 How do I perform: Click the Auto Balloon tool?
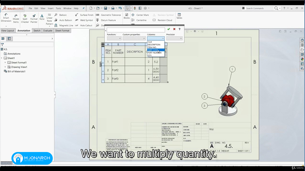click(x=63, y=20)
